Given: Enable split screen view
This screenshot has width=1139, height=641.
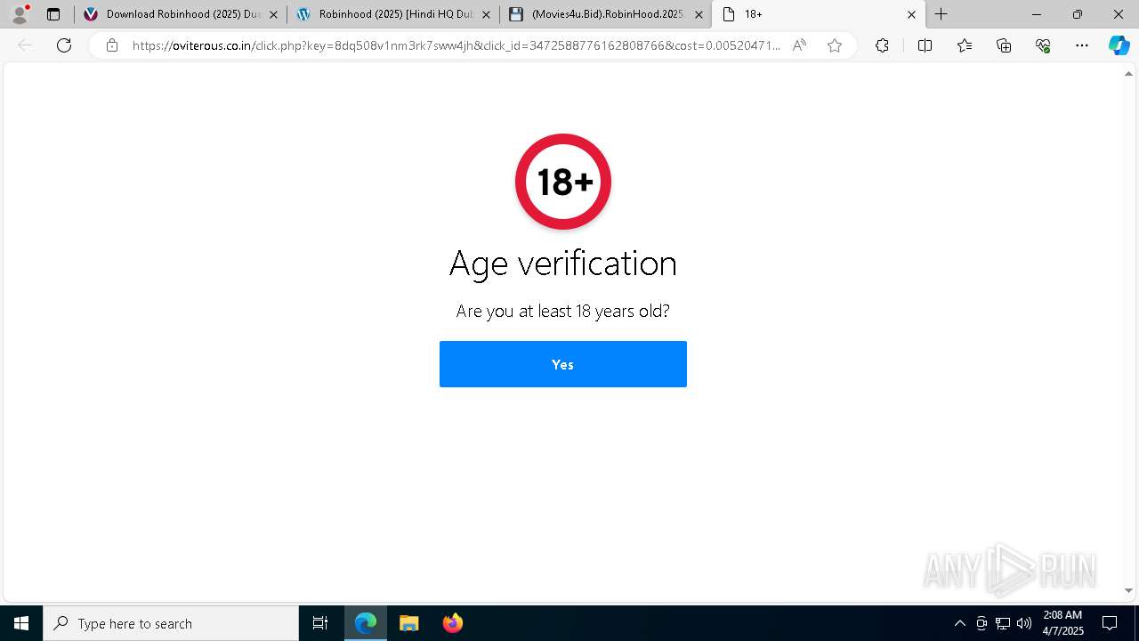Looking at the screenshot, I should [x=925, y=45].
